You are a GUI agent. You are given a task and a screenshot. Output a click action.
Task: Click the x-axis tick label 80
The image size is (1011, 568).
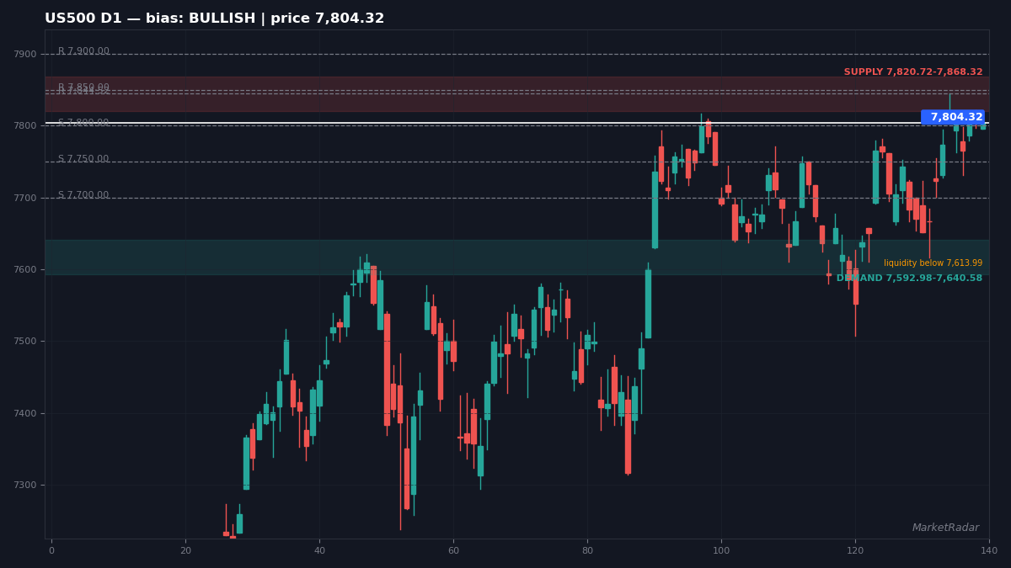point(587,550)
